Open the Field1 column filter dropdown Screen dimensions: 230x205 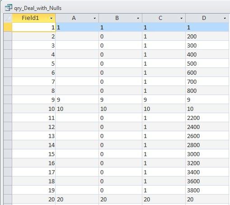click(x=52, y=18)
